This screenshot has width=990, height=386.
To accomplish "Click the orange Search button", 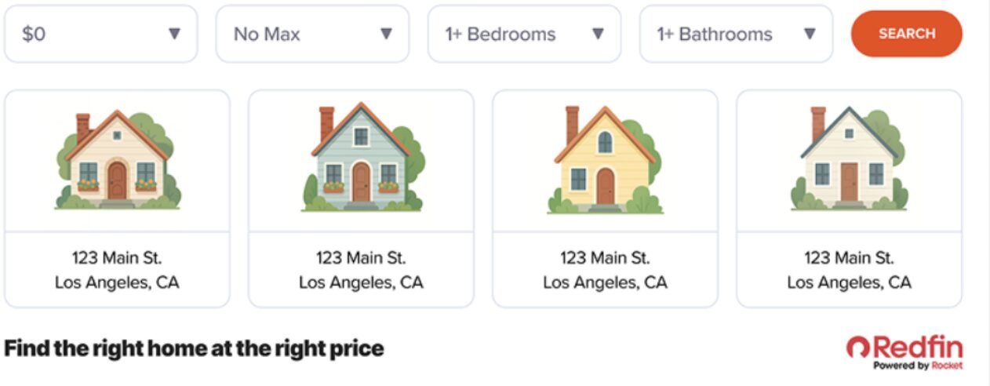I will (x=906, y=34).
